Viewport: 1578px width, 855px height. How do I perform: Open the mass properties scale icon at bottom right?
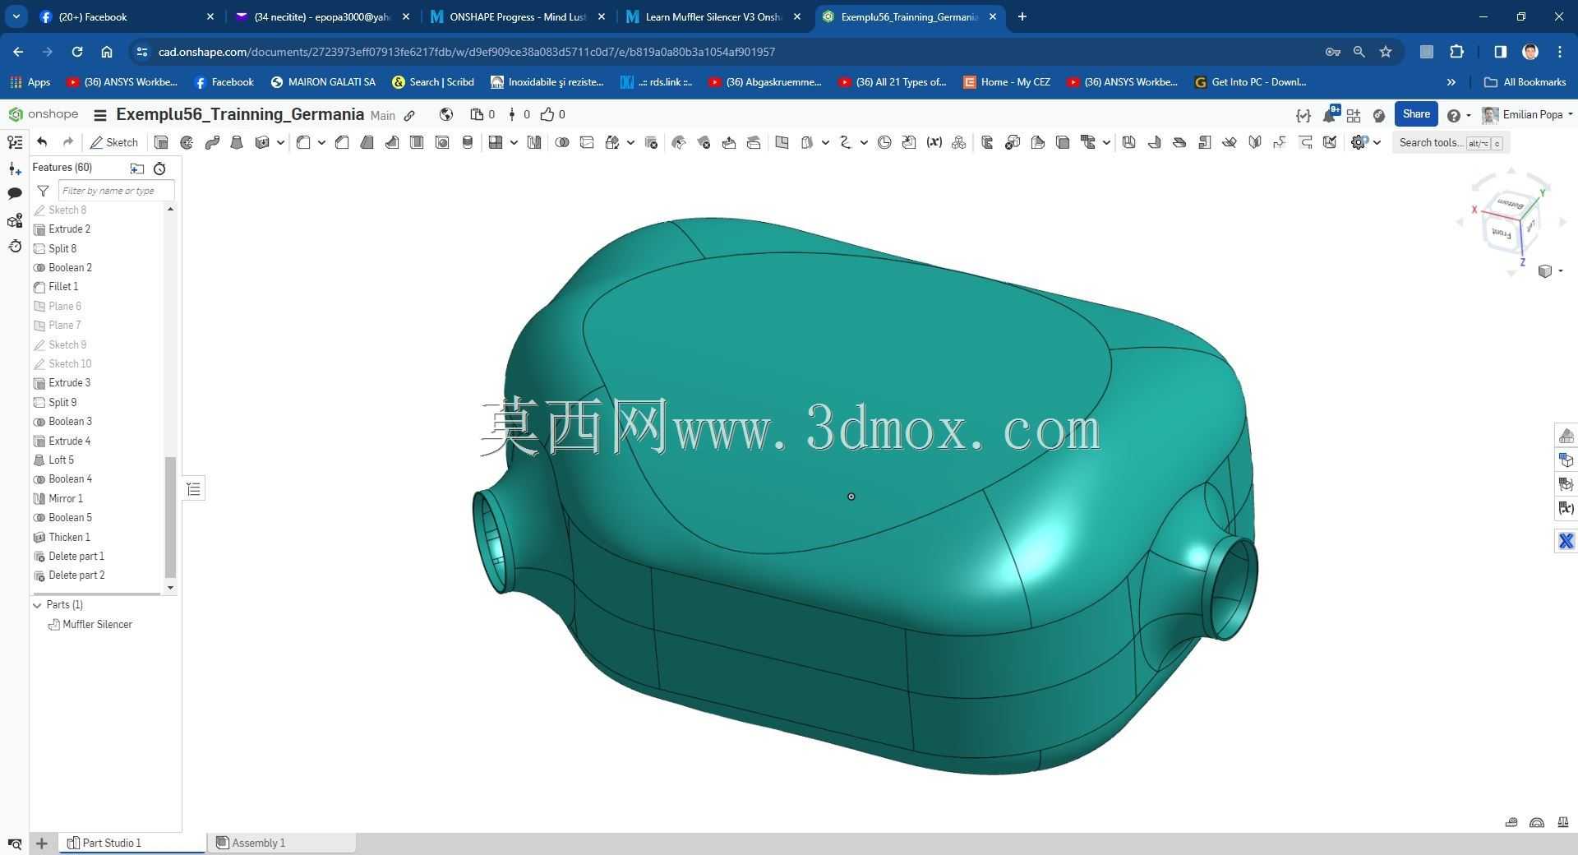(x=1562, y=822)
